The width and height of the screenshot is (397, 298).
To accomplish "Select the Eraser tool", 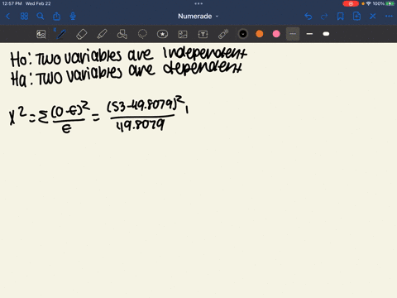I will click(81, 34).
